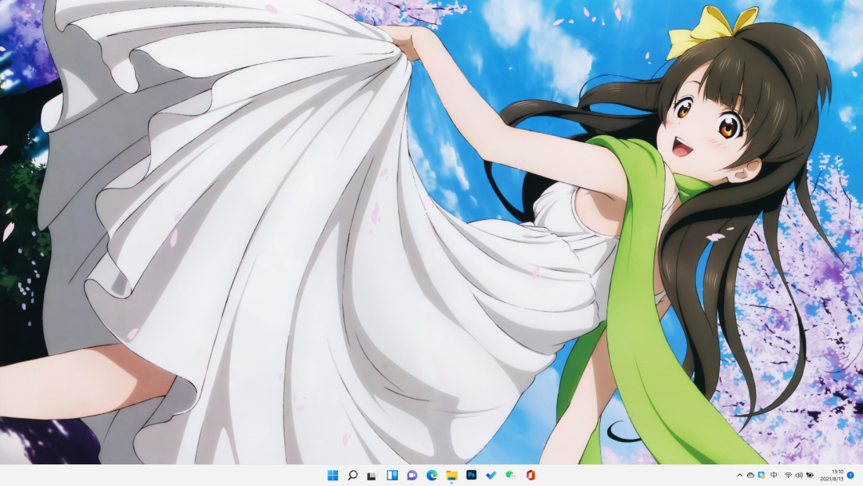The height and width of the screenshot is (486, 863).
Task: Open Microsoft To Do checkmark app
Action: pos(491,476)
